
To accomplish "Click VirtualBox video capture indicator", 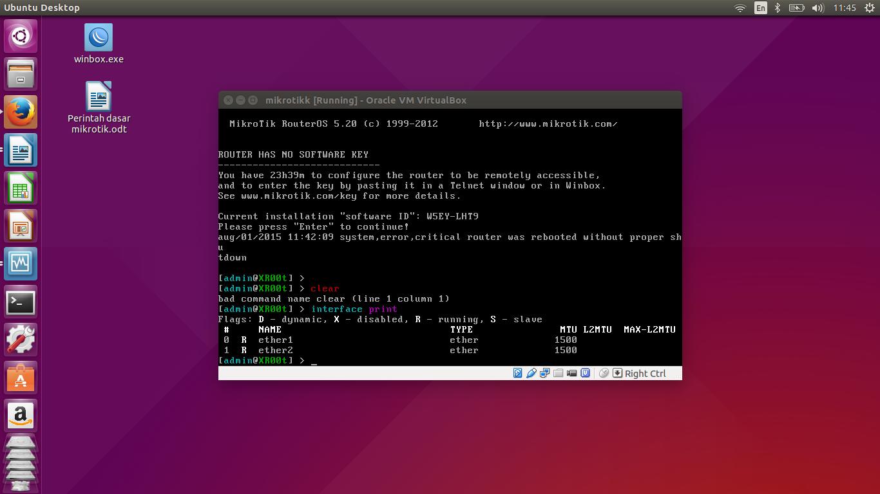I will (571, 373).
